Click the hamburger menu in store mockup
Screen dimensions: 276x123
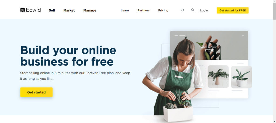point(243,36)
